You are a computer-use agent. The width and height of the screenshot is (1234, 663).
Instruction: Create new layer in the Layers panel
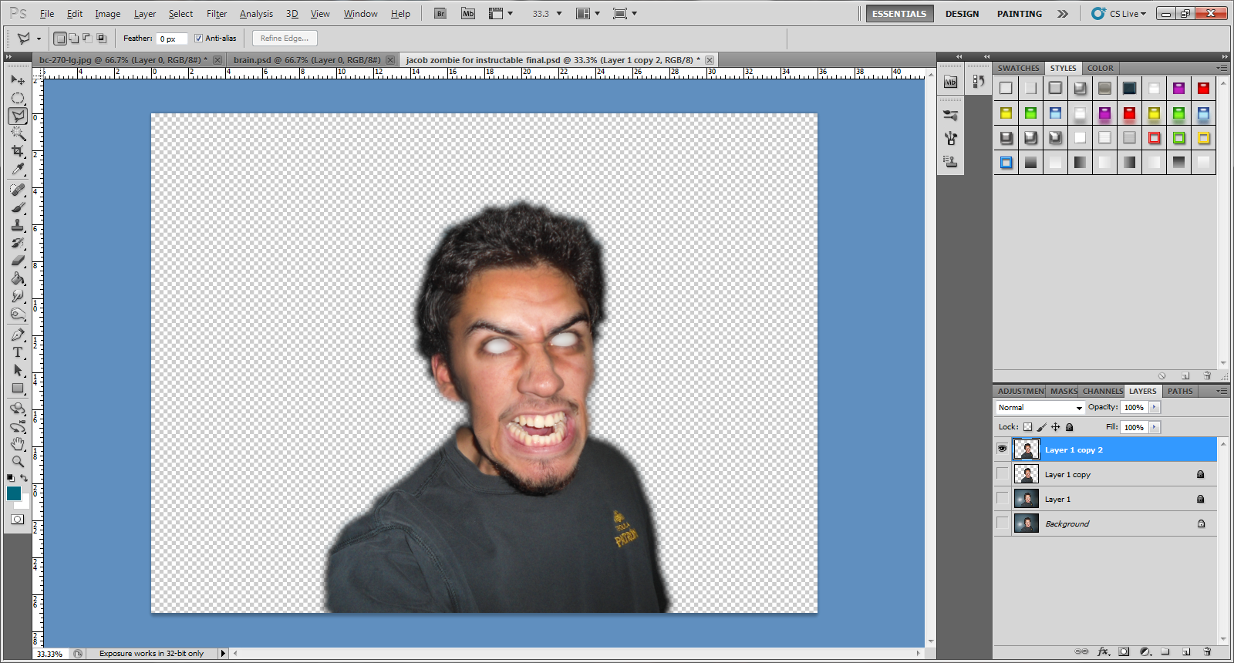point(1186,651)
